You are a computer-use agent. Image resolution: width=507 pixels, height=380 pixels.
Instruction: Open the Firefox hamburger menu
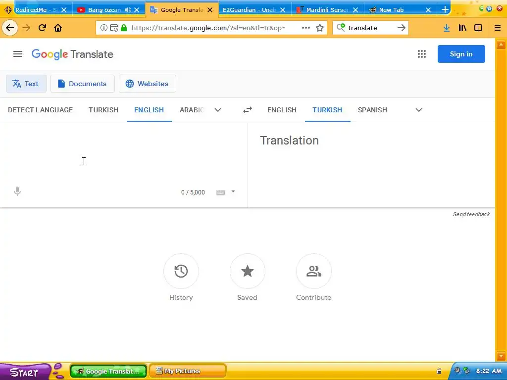click(x=498, y=28)
